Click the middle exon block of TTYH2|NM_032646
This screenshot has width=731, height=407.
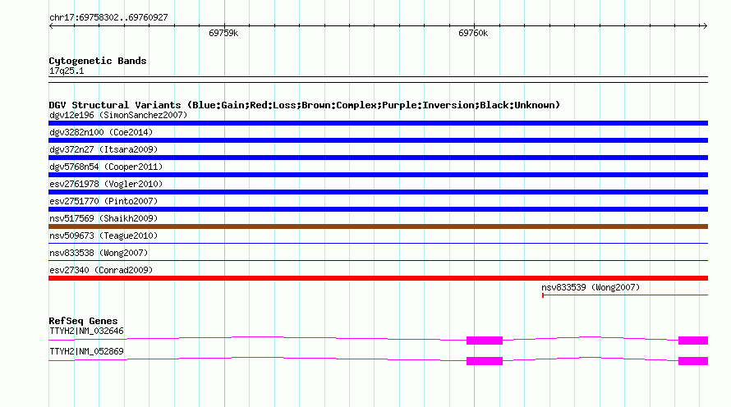485,341
